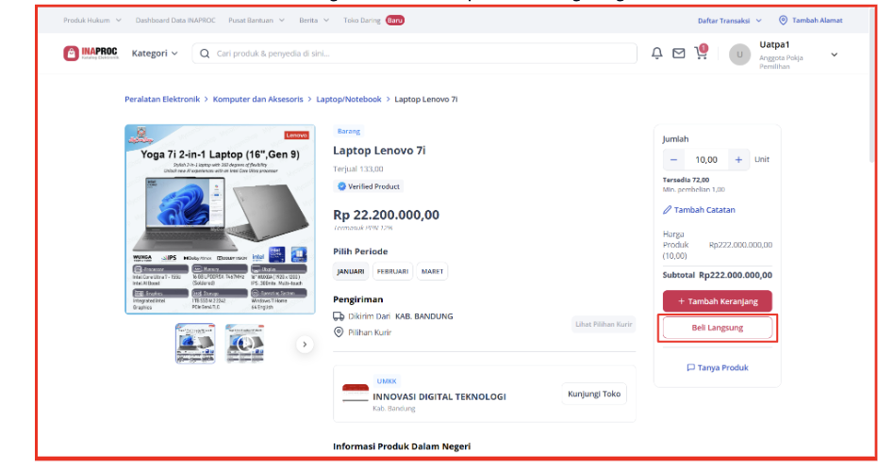Go to Peralatan Elektronik breadcrumb
This screenshot has height=467, width=894.
point(162,99)
